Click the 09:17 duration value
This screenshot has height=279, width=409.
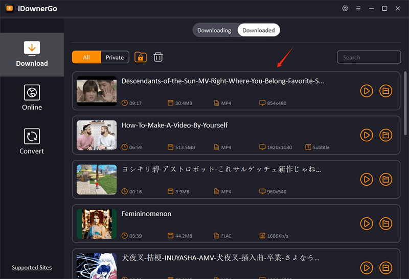(x=135, y=103)
